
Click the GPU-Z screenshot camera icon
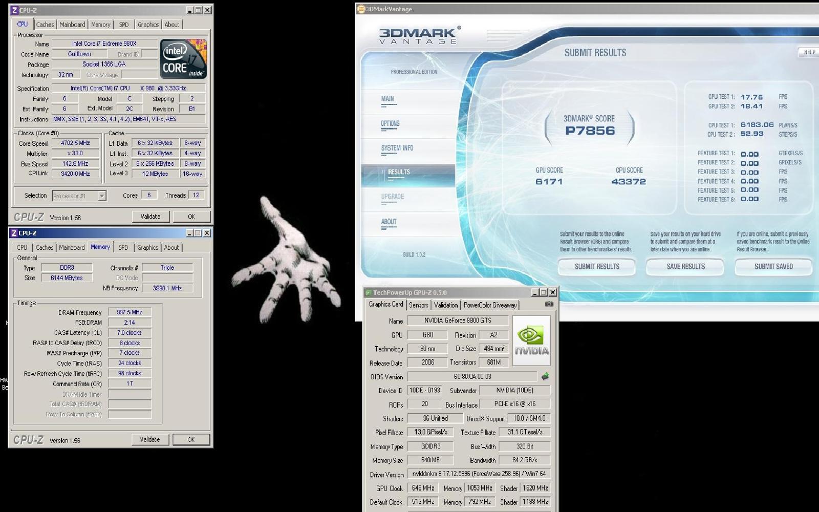click(549, 304)
